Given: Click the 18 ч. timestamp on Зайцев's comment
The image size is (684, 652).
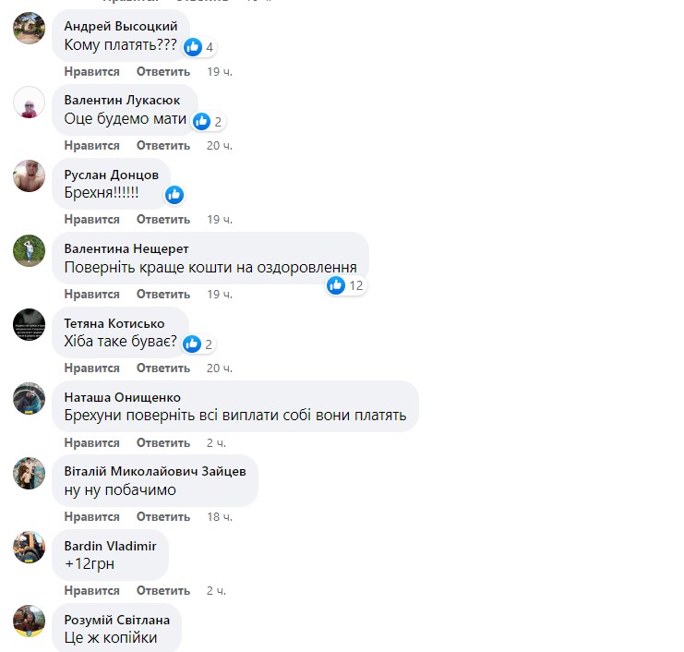Looking at the screenshot, I should point(220,517).
